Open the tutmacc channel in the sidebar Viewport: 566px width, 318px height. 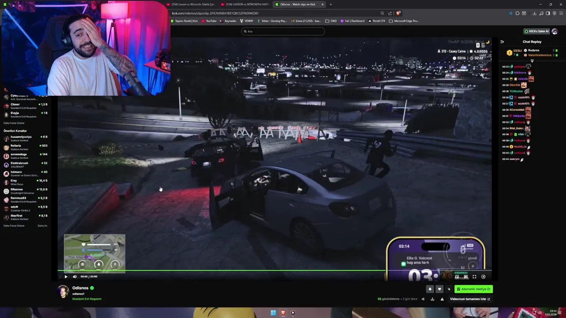coord(25,173)
